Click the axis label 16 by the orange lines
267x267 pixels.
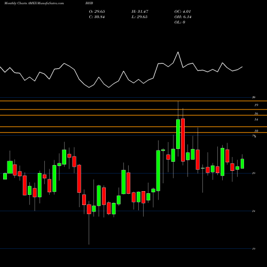(x=256, y=114)
